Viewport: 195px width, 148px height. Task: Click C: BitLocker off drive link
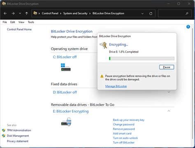click(x=65, y=57)
